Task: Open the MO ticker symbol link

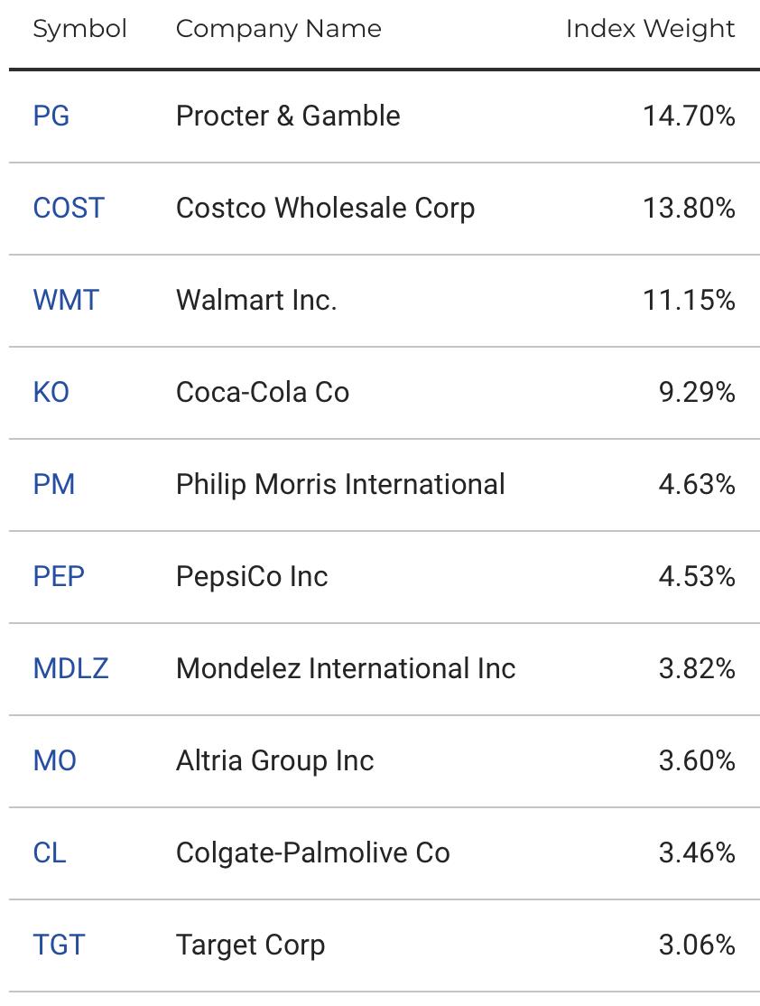Action: [x=54, y=760]
